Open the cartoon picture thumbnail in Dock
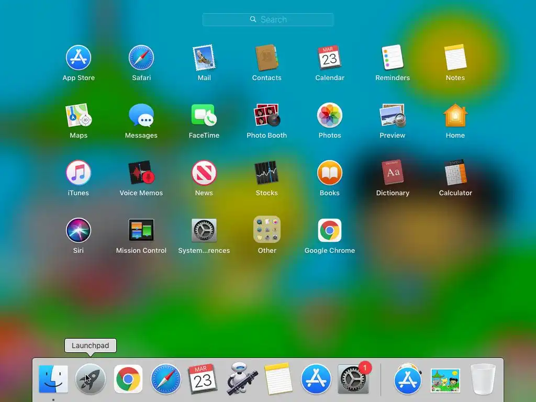The width and height of the screenshot is (536, 402). tap(445, 380)
